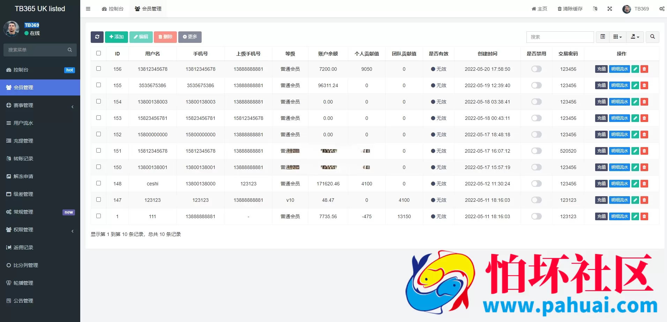The height and width of the screenshot is (322, 667).
Task: Open 公告管理 in the sidebar menu
Action: coord(40,301)
